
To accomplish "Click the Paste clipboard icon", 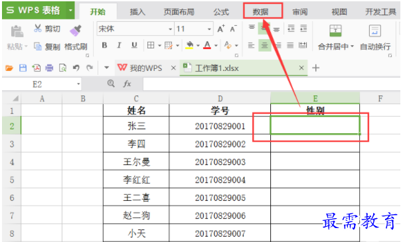I will pyautogui.click(x=17, y=31).
